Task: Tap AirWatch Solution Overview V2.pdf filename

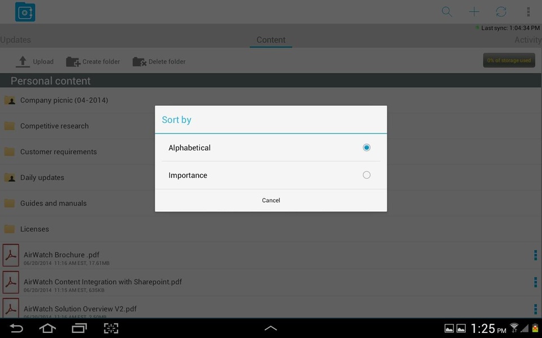Action: pyautogui.click(x=80, y=309)
